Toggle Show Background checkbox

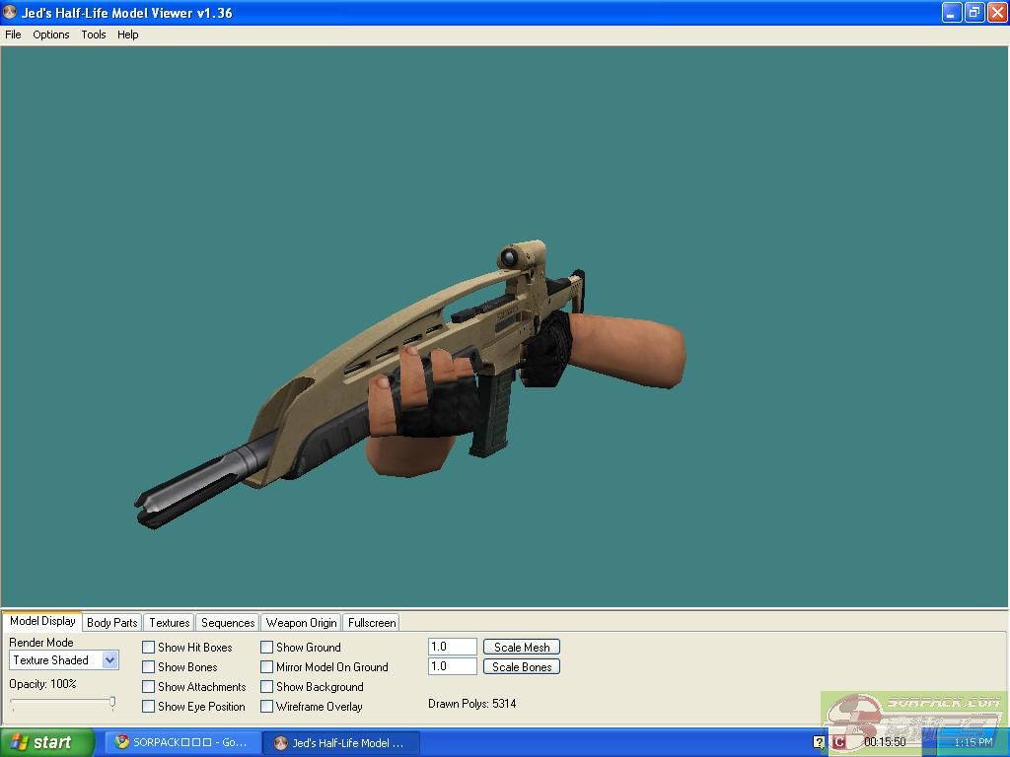coord(267,687)
